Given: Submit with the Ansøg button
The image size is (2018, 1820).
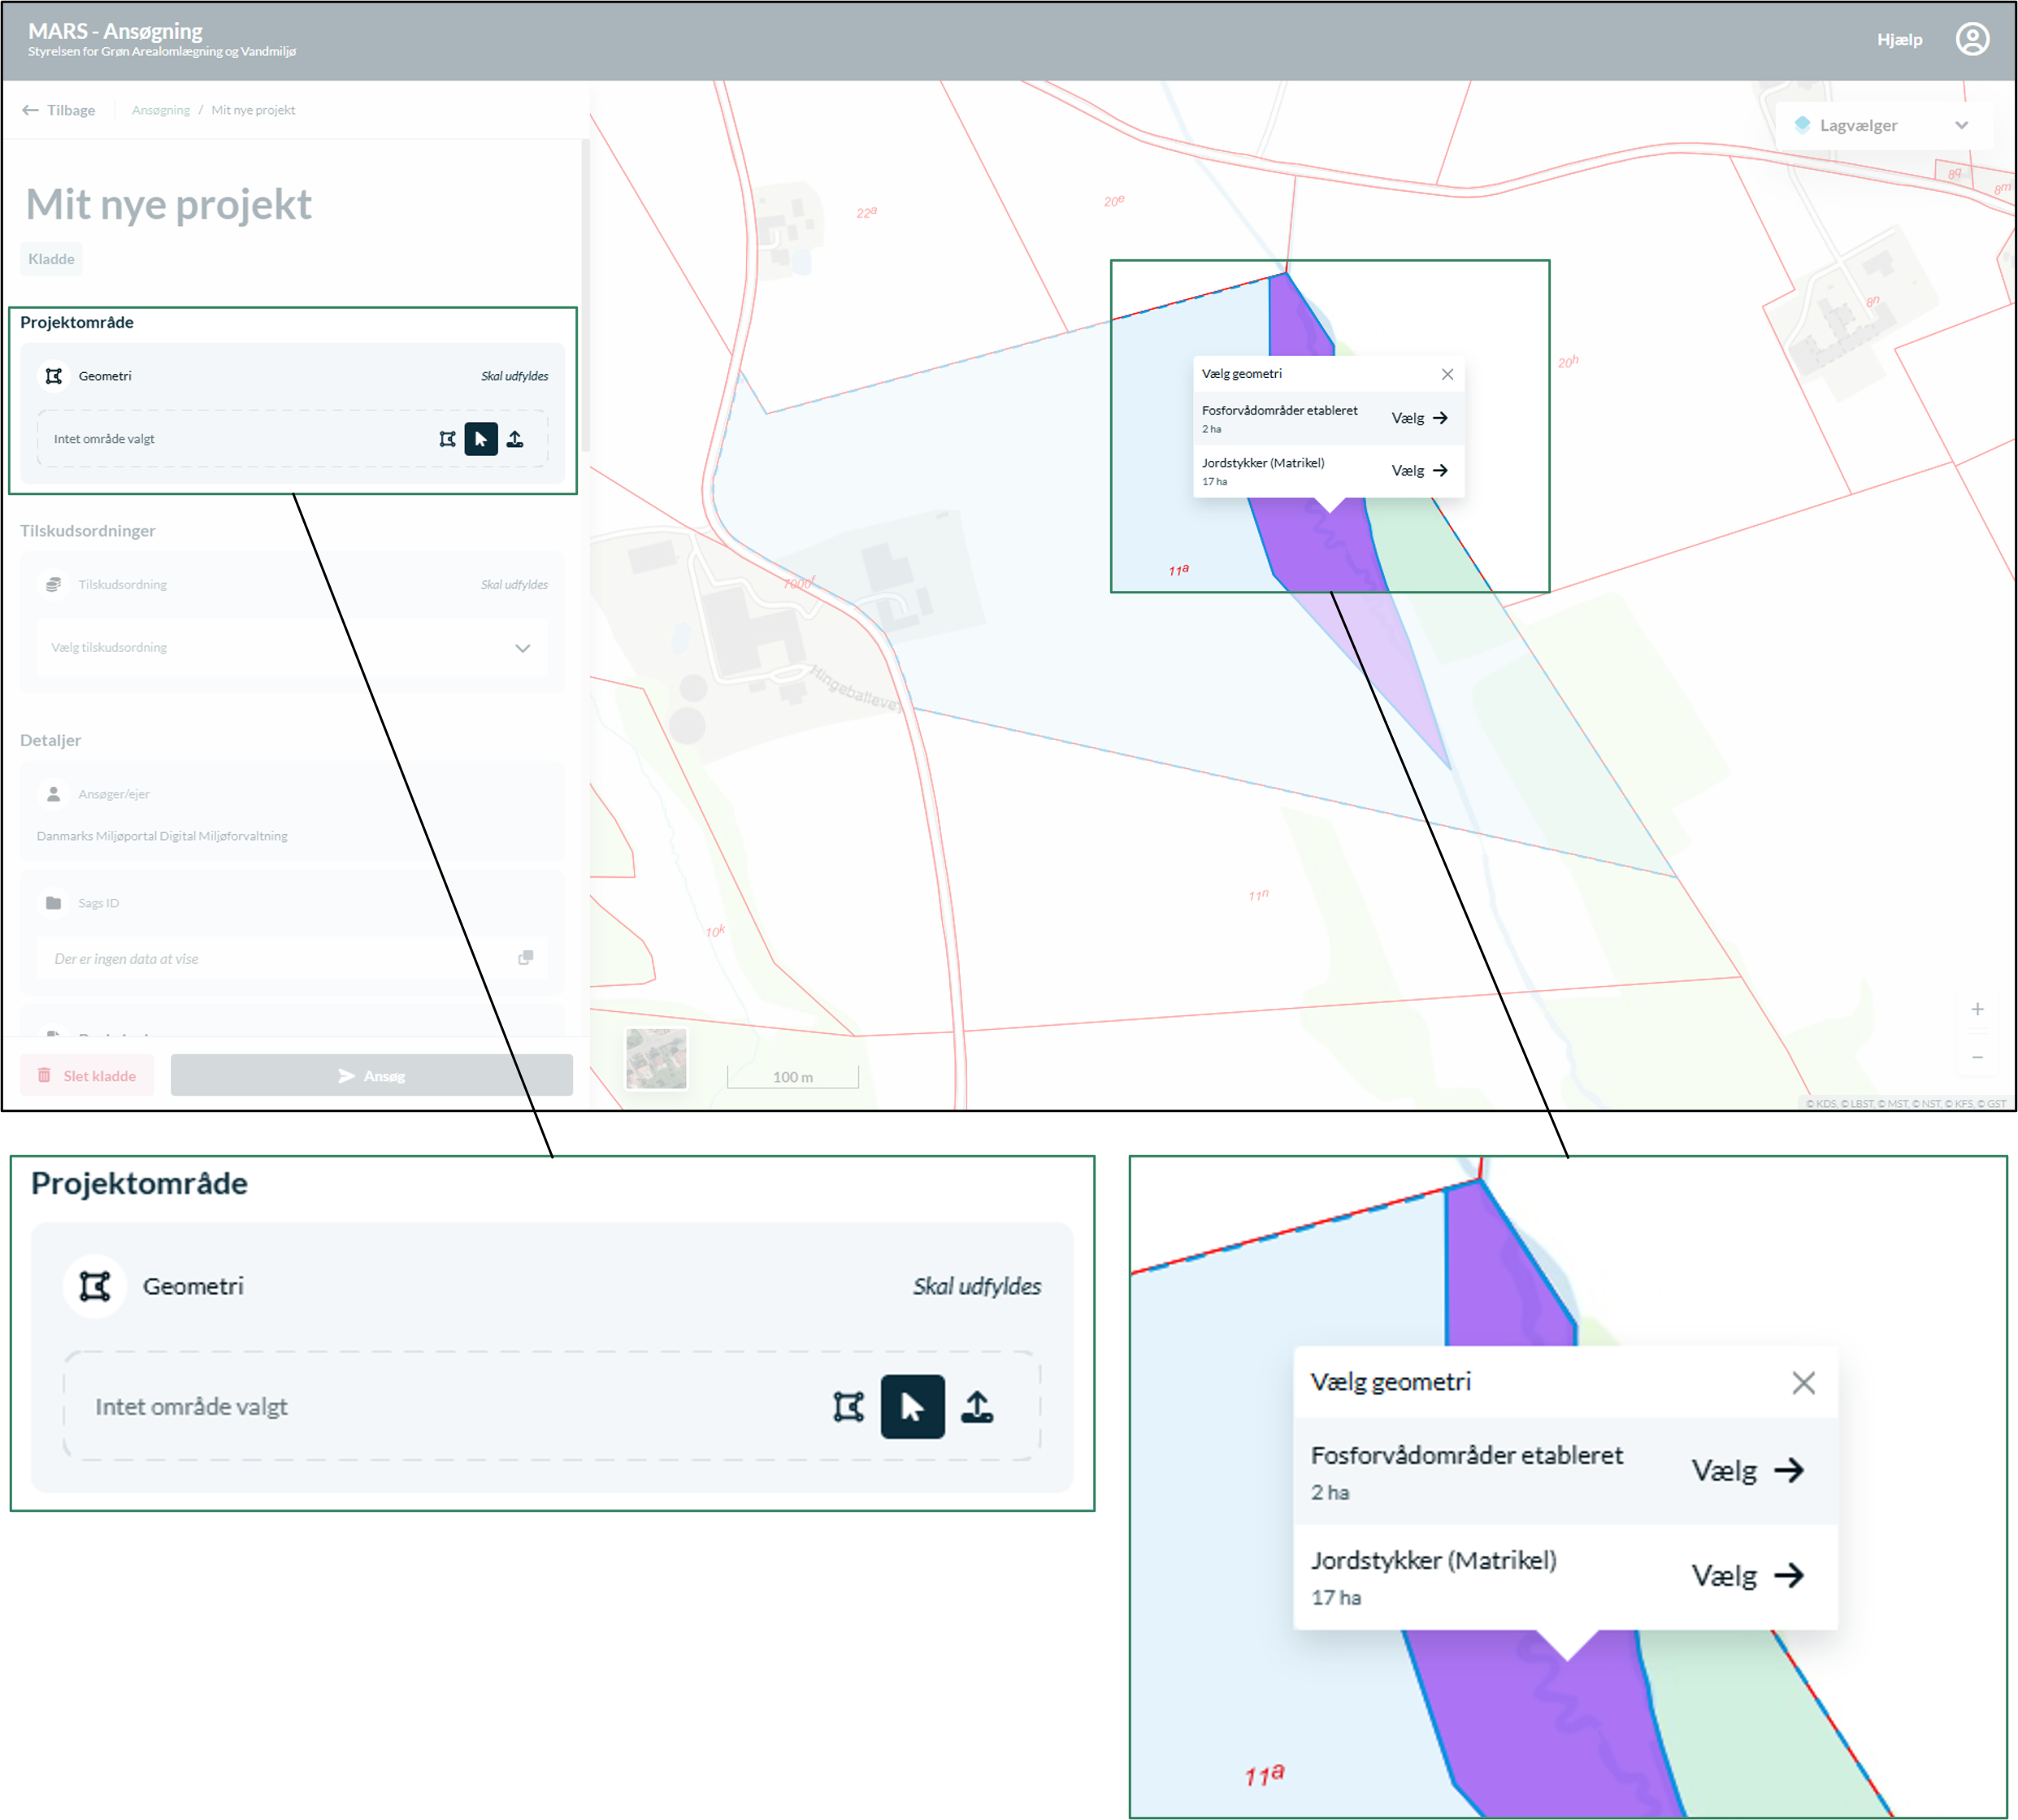Looking at the screenshot, I should [371, 1075].
